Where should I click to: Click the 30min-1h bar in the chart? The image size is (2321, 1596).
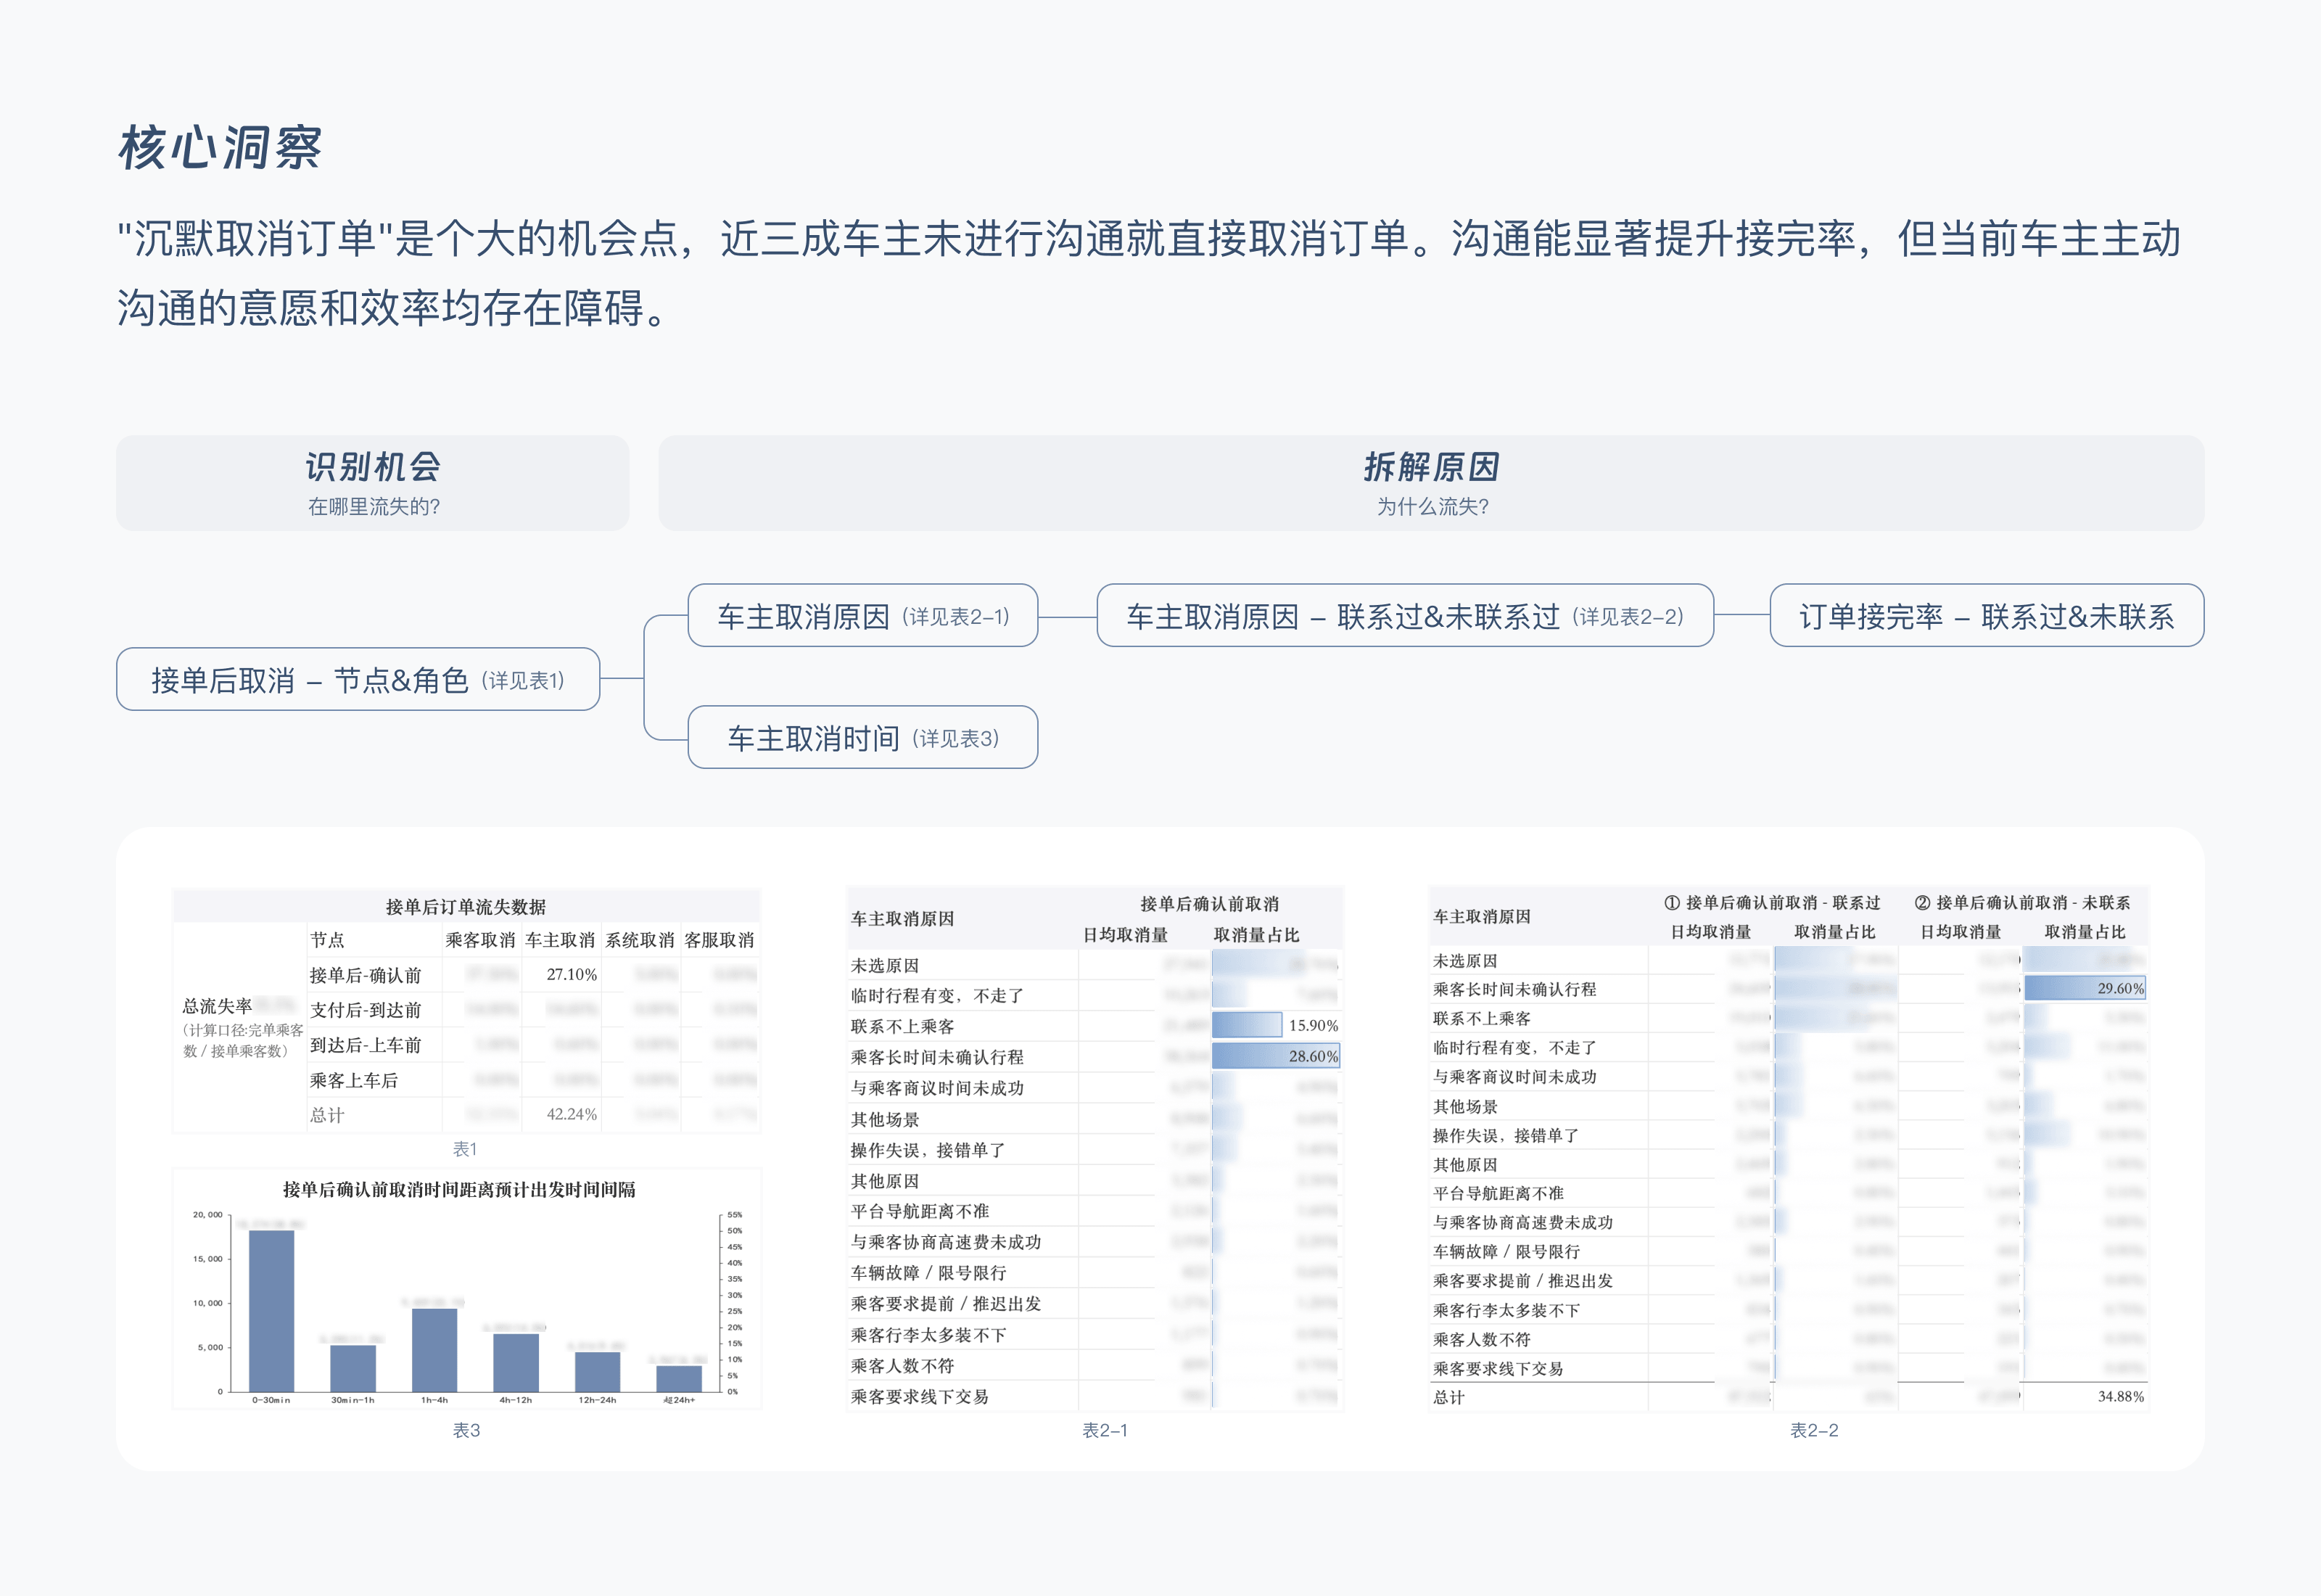point(353,1368)
